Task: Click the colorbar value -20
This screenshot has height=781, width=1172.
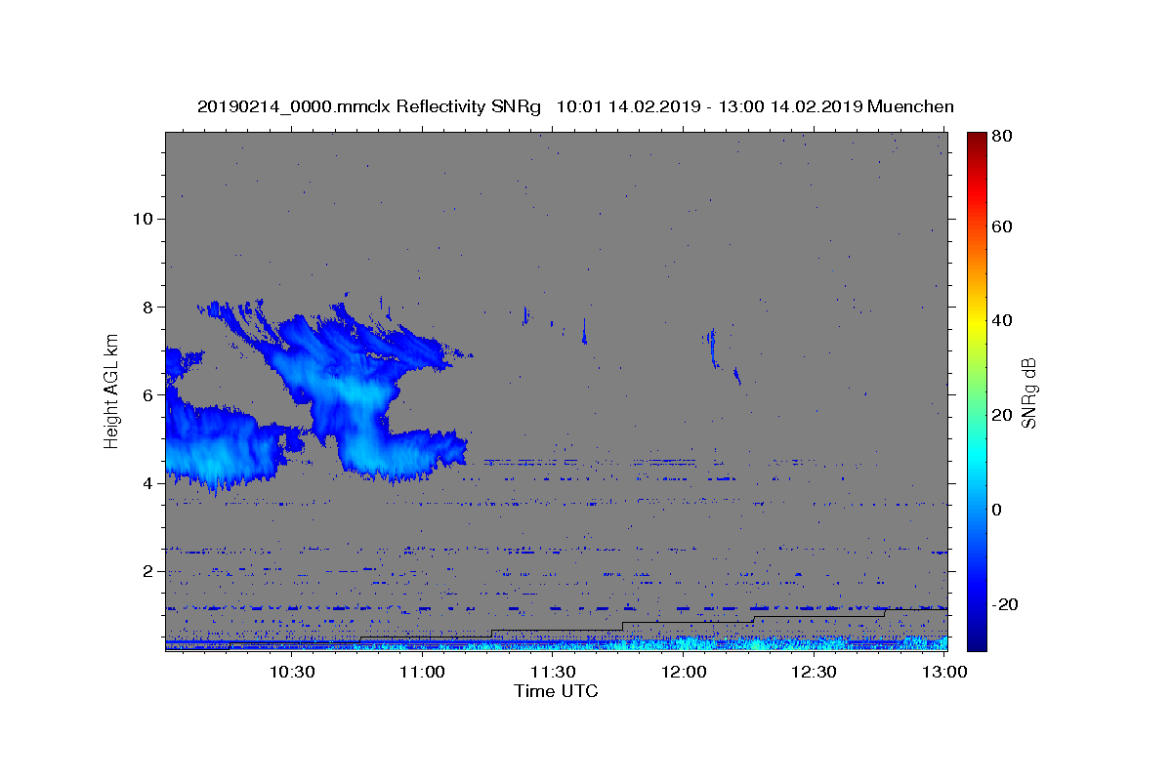Action: (1004, 604)
